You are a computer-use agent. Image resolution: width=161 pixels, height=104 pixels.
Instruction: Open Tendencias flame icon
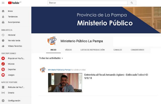[3, 17]
